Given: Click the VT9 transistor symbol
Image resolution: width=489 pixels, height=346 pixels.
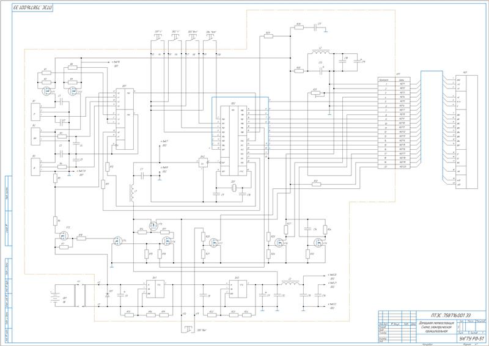Looking at the screenshot, I should coord(318,243).
